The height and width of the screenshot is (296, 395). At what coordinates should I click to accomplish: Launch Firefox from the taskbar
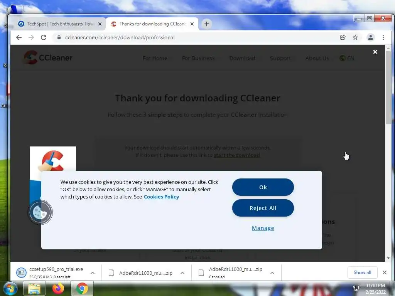pos(58,289)
